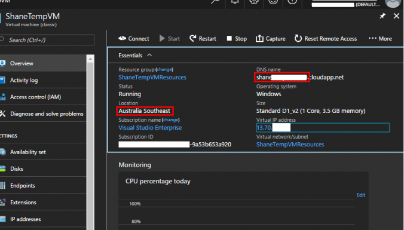Open the Visual Studio Enterprise subscription link

pos(150,127)
